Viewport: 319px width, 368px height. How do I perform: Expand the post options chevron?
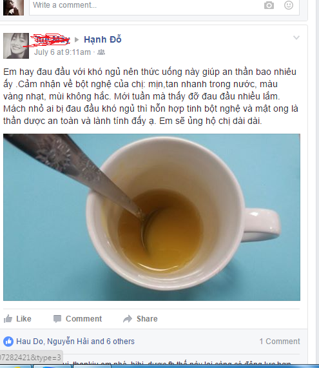click(x=296, y=37)
